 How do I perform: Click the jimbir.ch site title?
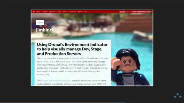click(45, 30)
